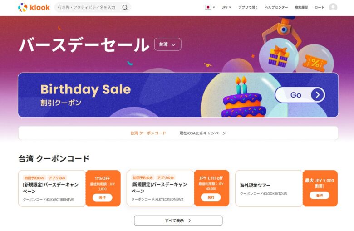Issue the 最大 JPY 5,000 割引 coupon
The width and height of the screenshot is (354, 231).
(x=320, y=195)
